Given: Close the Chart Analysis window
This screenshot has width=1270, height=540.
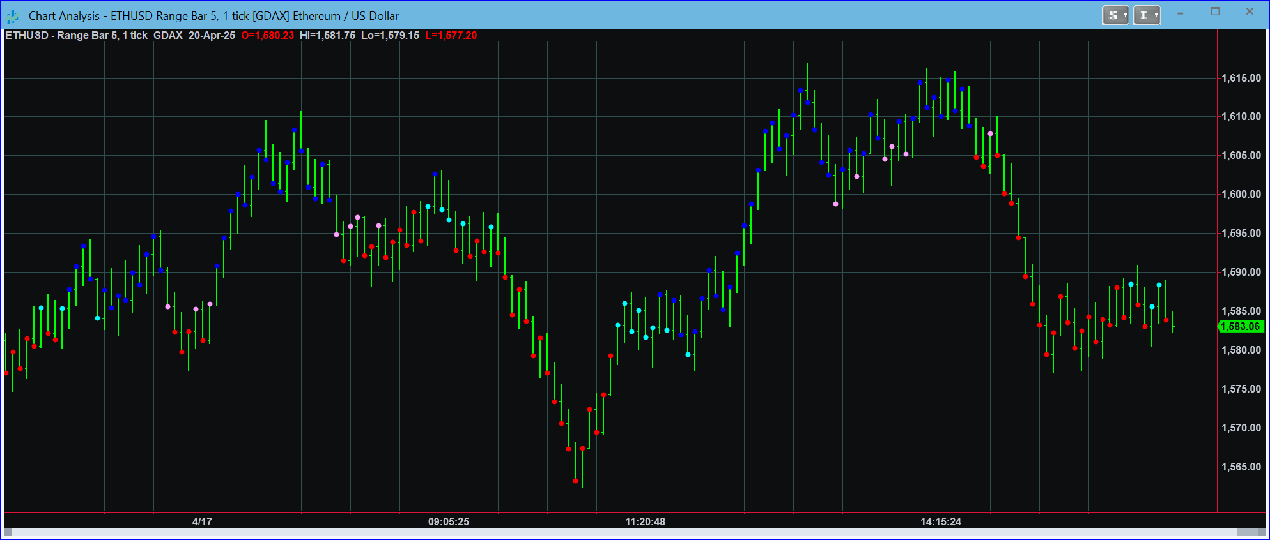Looking at the screenshot, I should pos(1250,11).
